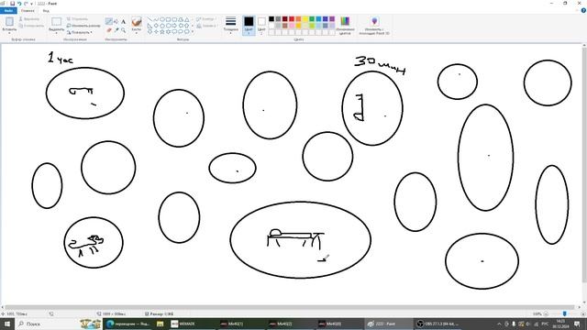587x330 pixels.
Task: Choose the Line shape
Action: (150, 19)
